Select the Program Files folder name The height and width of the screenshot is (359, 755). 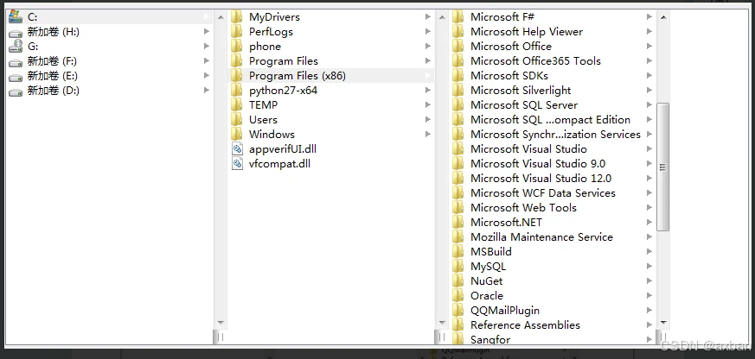coord(284,61)
